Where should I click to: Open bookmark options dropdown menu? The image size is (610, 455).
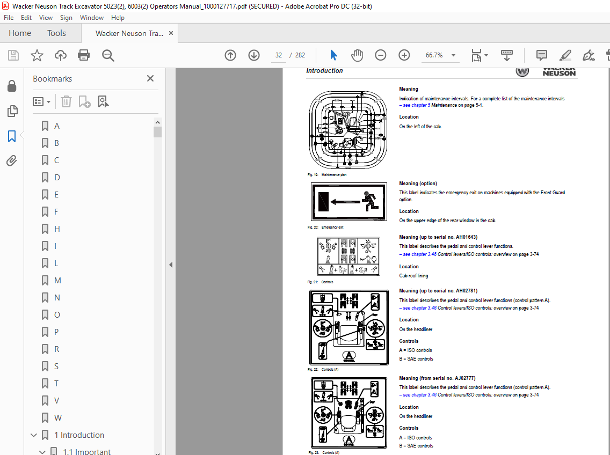(42, 101)
